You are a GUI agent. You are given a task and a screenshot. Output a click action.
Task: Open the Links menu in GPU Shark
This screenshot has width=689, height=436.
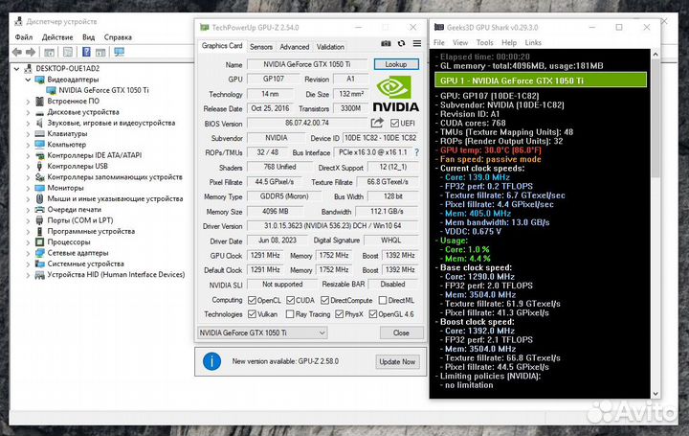[x=533, y=43]
